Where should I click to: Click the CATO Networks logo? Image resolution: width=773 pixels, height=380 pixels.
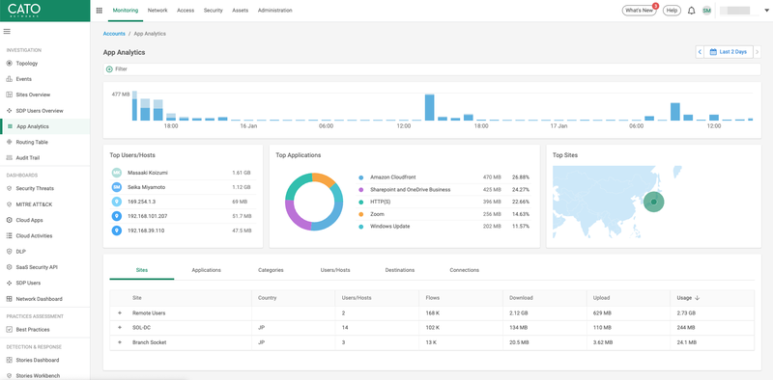(x=24, y=10)
